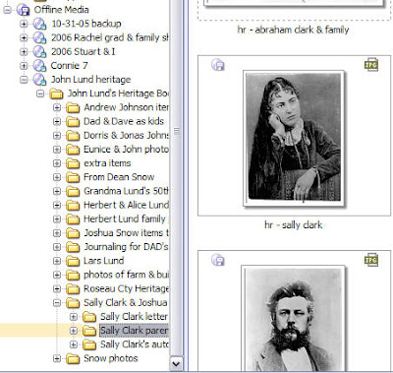Click the Offline Media disk icon
The width and height of the screenshot is (393, 373).
[24, 10]
